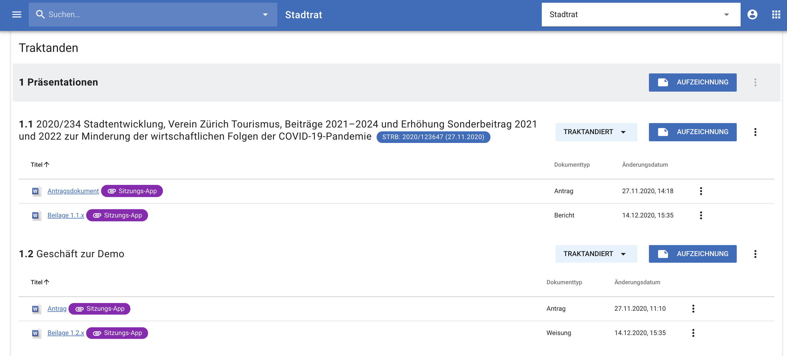The image size is (787, 356).
Task: Open TRAKTANDIERT status dropdown for Geschäft zur Demo
Action: pyautogui.click(x=596, y=254)
